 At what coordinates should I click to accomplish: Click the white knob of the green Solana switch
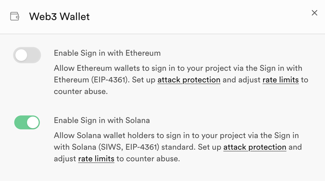(x=33, y=122)
